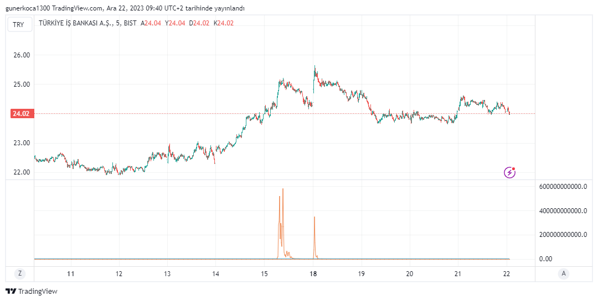The height and width of the screenshot is (301, 598).
Task: Click date 20 on the time axis
Action: pyautogui.click(x=410, y=274)
